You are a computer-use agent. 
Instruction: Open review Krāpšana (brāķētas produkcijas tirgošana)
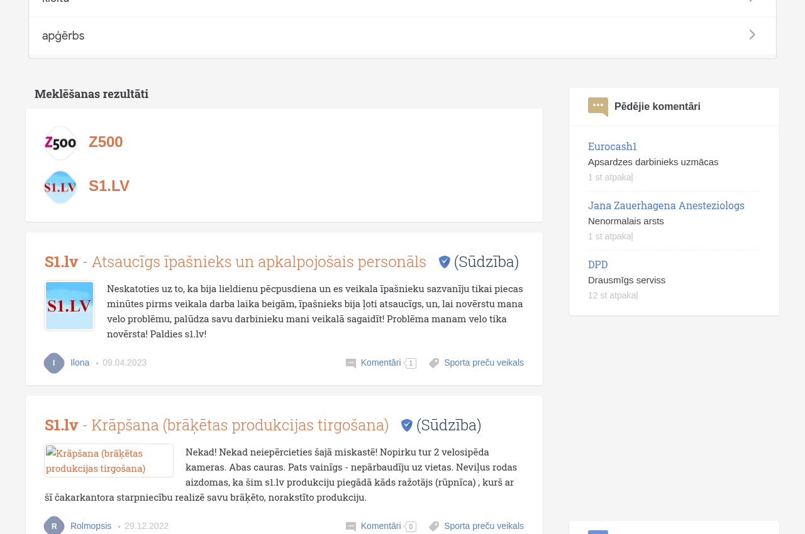click(x=216, y=425)
